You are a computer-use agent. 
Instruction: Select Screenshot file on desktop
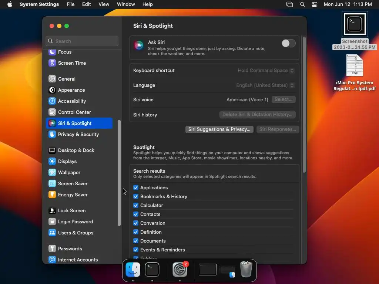pyautogui.click(x=354, y=31)
